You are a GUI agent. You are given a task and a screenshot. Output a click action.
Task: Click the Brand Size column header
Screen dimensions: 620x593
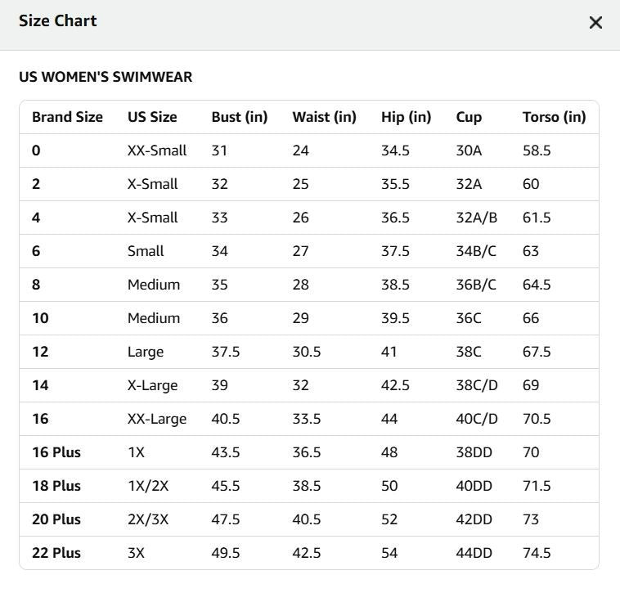[67, 117]
